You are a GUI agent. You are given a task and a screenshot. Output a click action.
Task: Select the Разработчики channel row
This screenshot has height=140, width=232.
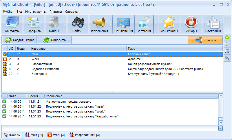click(112, 64)
